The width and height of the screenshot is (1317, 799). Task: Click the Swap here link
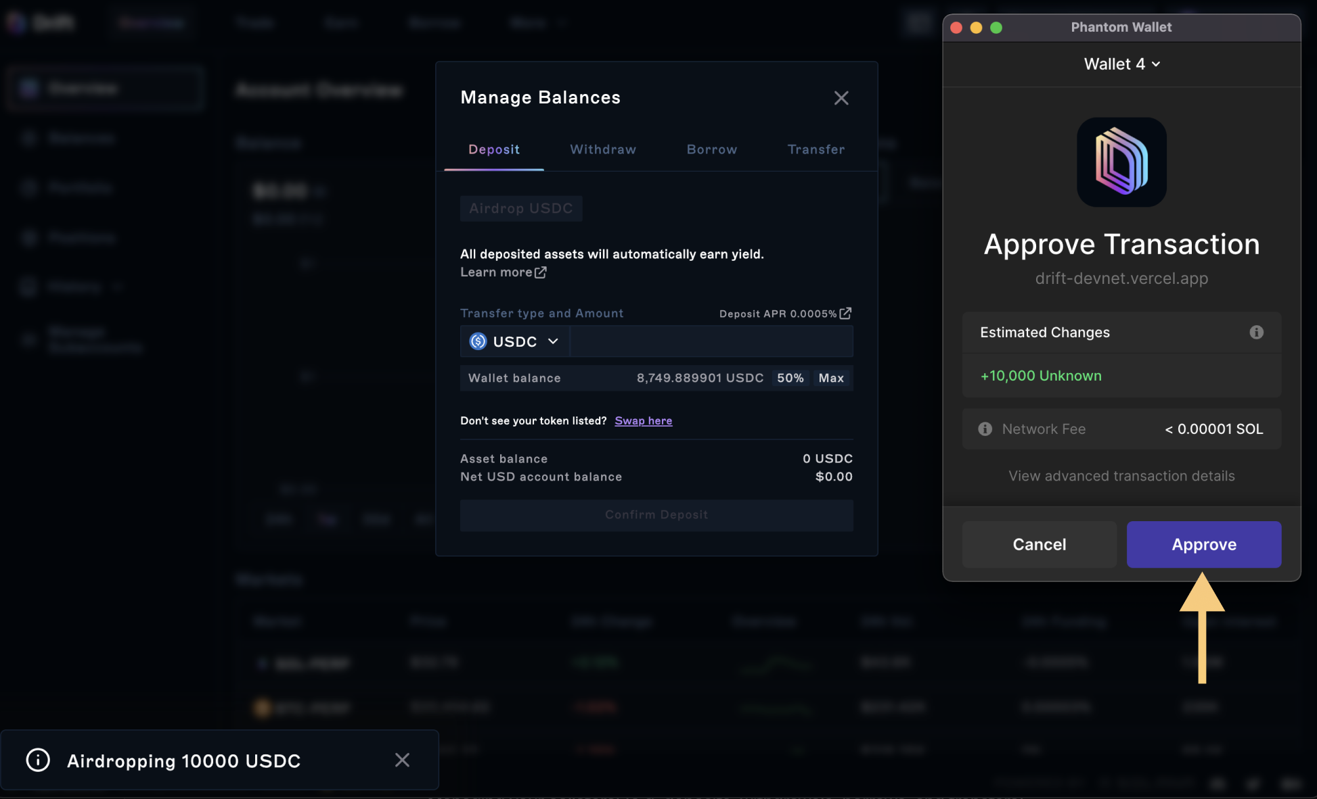[643, 420]
